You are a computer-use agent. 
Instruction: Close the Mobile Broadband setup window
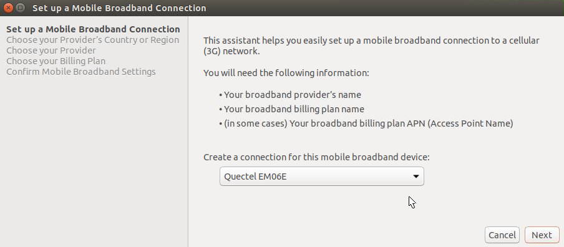(x=9, y=7)
